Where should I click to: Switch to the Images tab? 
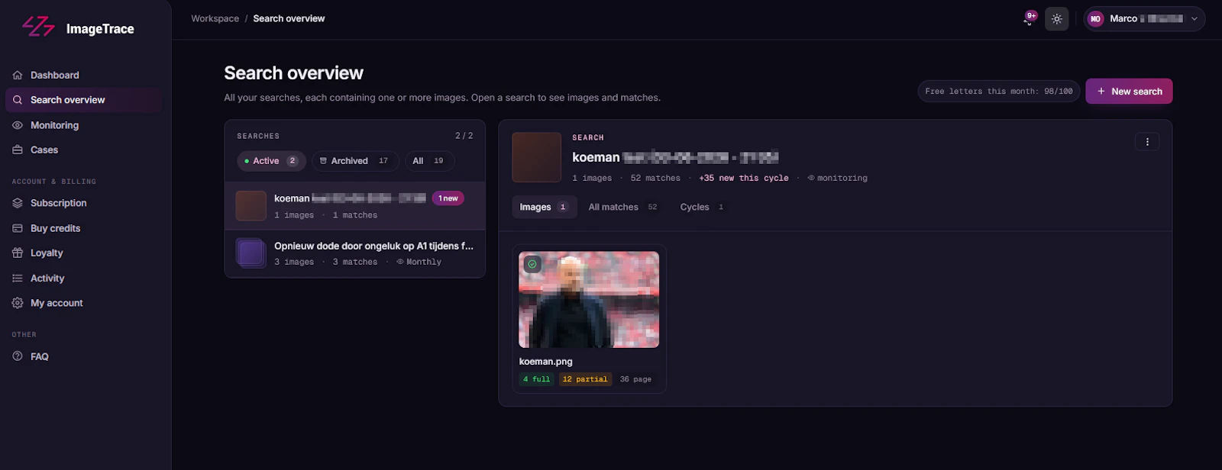click(x=543, y=207)
